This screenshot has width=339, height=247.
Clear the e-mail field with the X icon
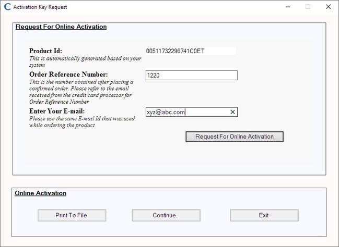[x=232, y=112]
